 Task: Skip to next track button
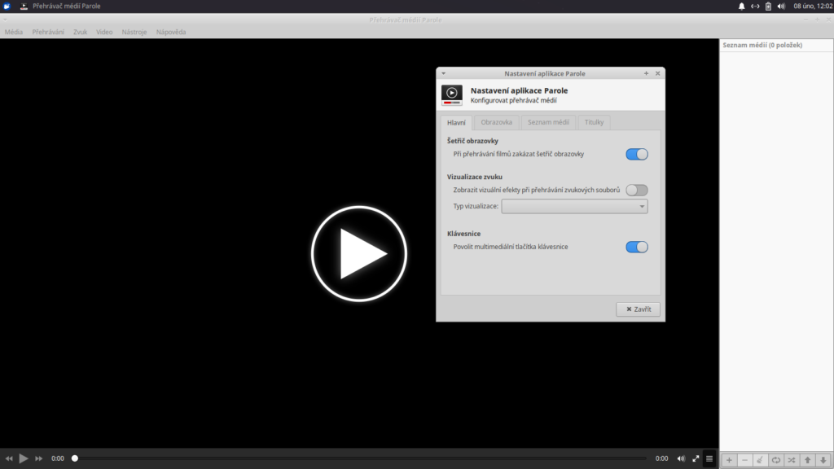point(39,458)
